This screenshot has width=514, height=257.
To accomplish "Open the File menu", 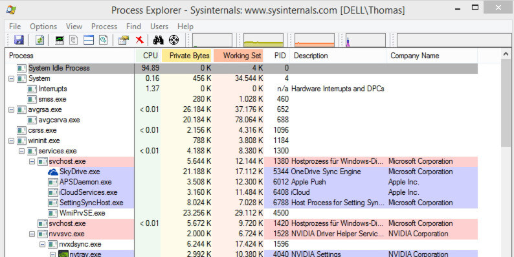I will tap(15, 27).
